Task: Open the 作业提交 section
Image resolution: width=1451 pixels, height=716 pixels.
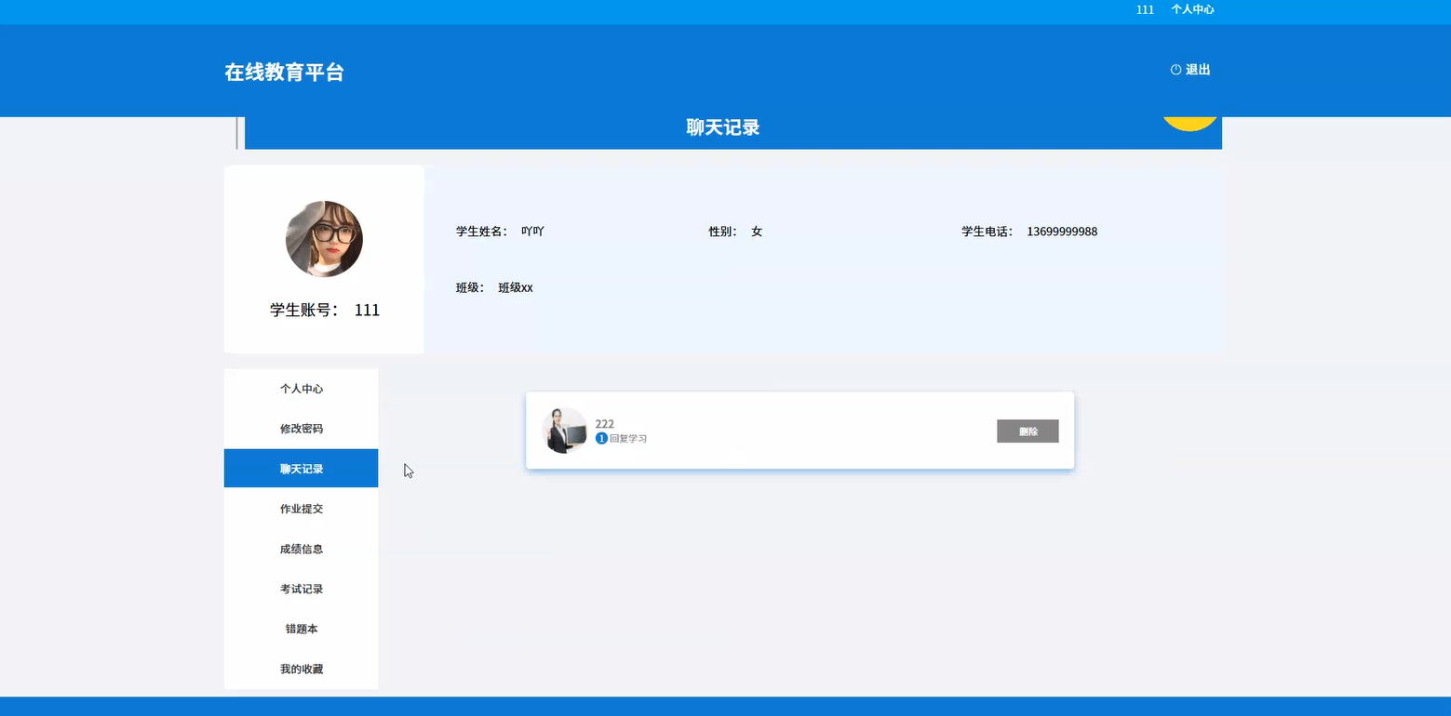Action: point(301,508)
